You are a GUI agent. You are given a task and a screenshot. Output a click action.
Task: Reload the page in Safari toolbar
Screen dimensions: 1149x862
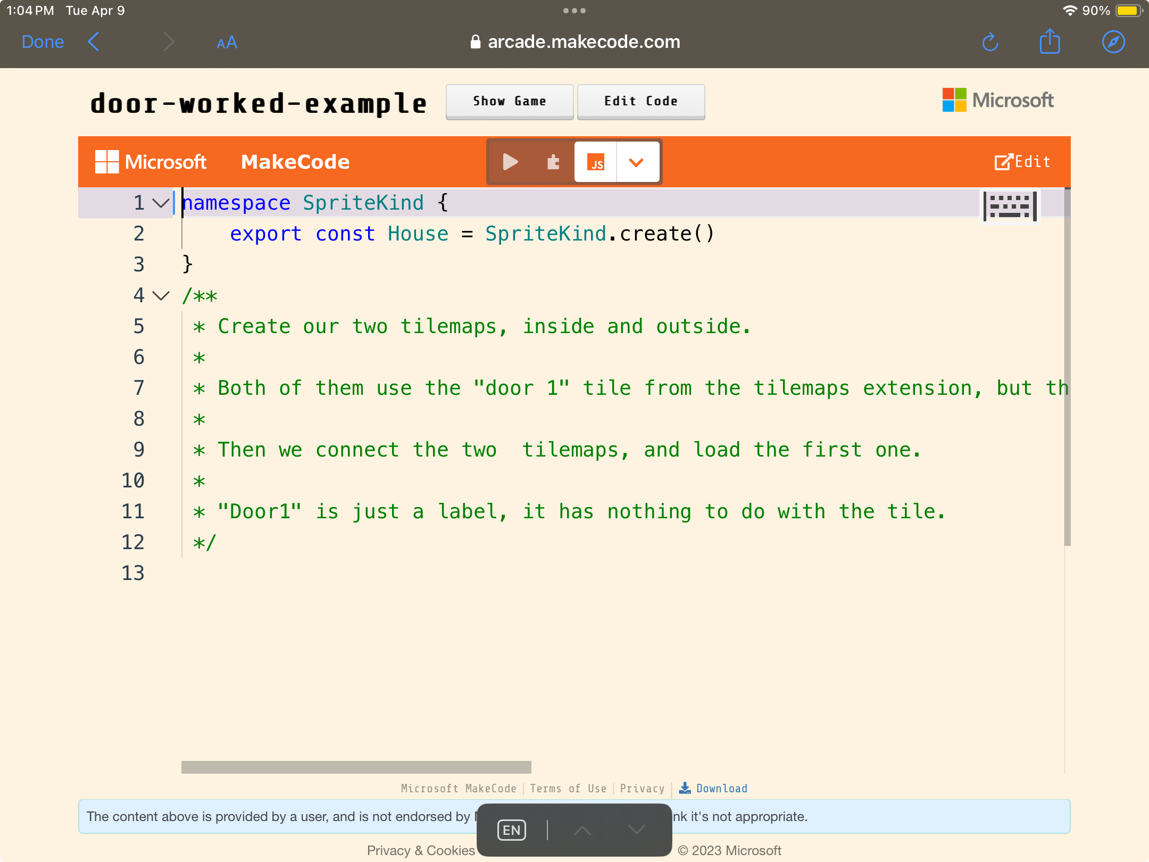tap(990, 42)
